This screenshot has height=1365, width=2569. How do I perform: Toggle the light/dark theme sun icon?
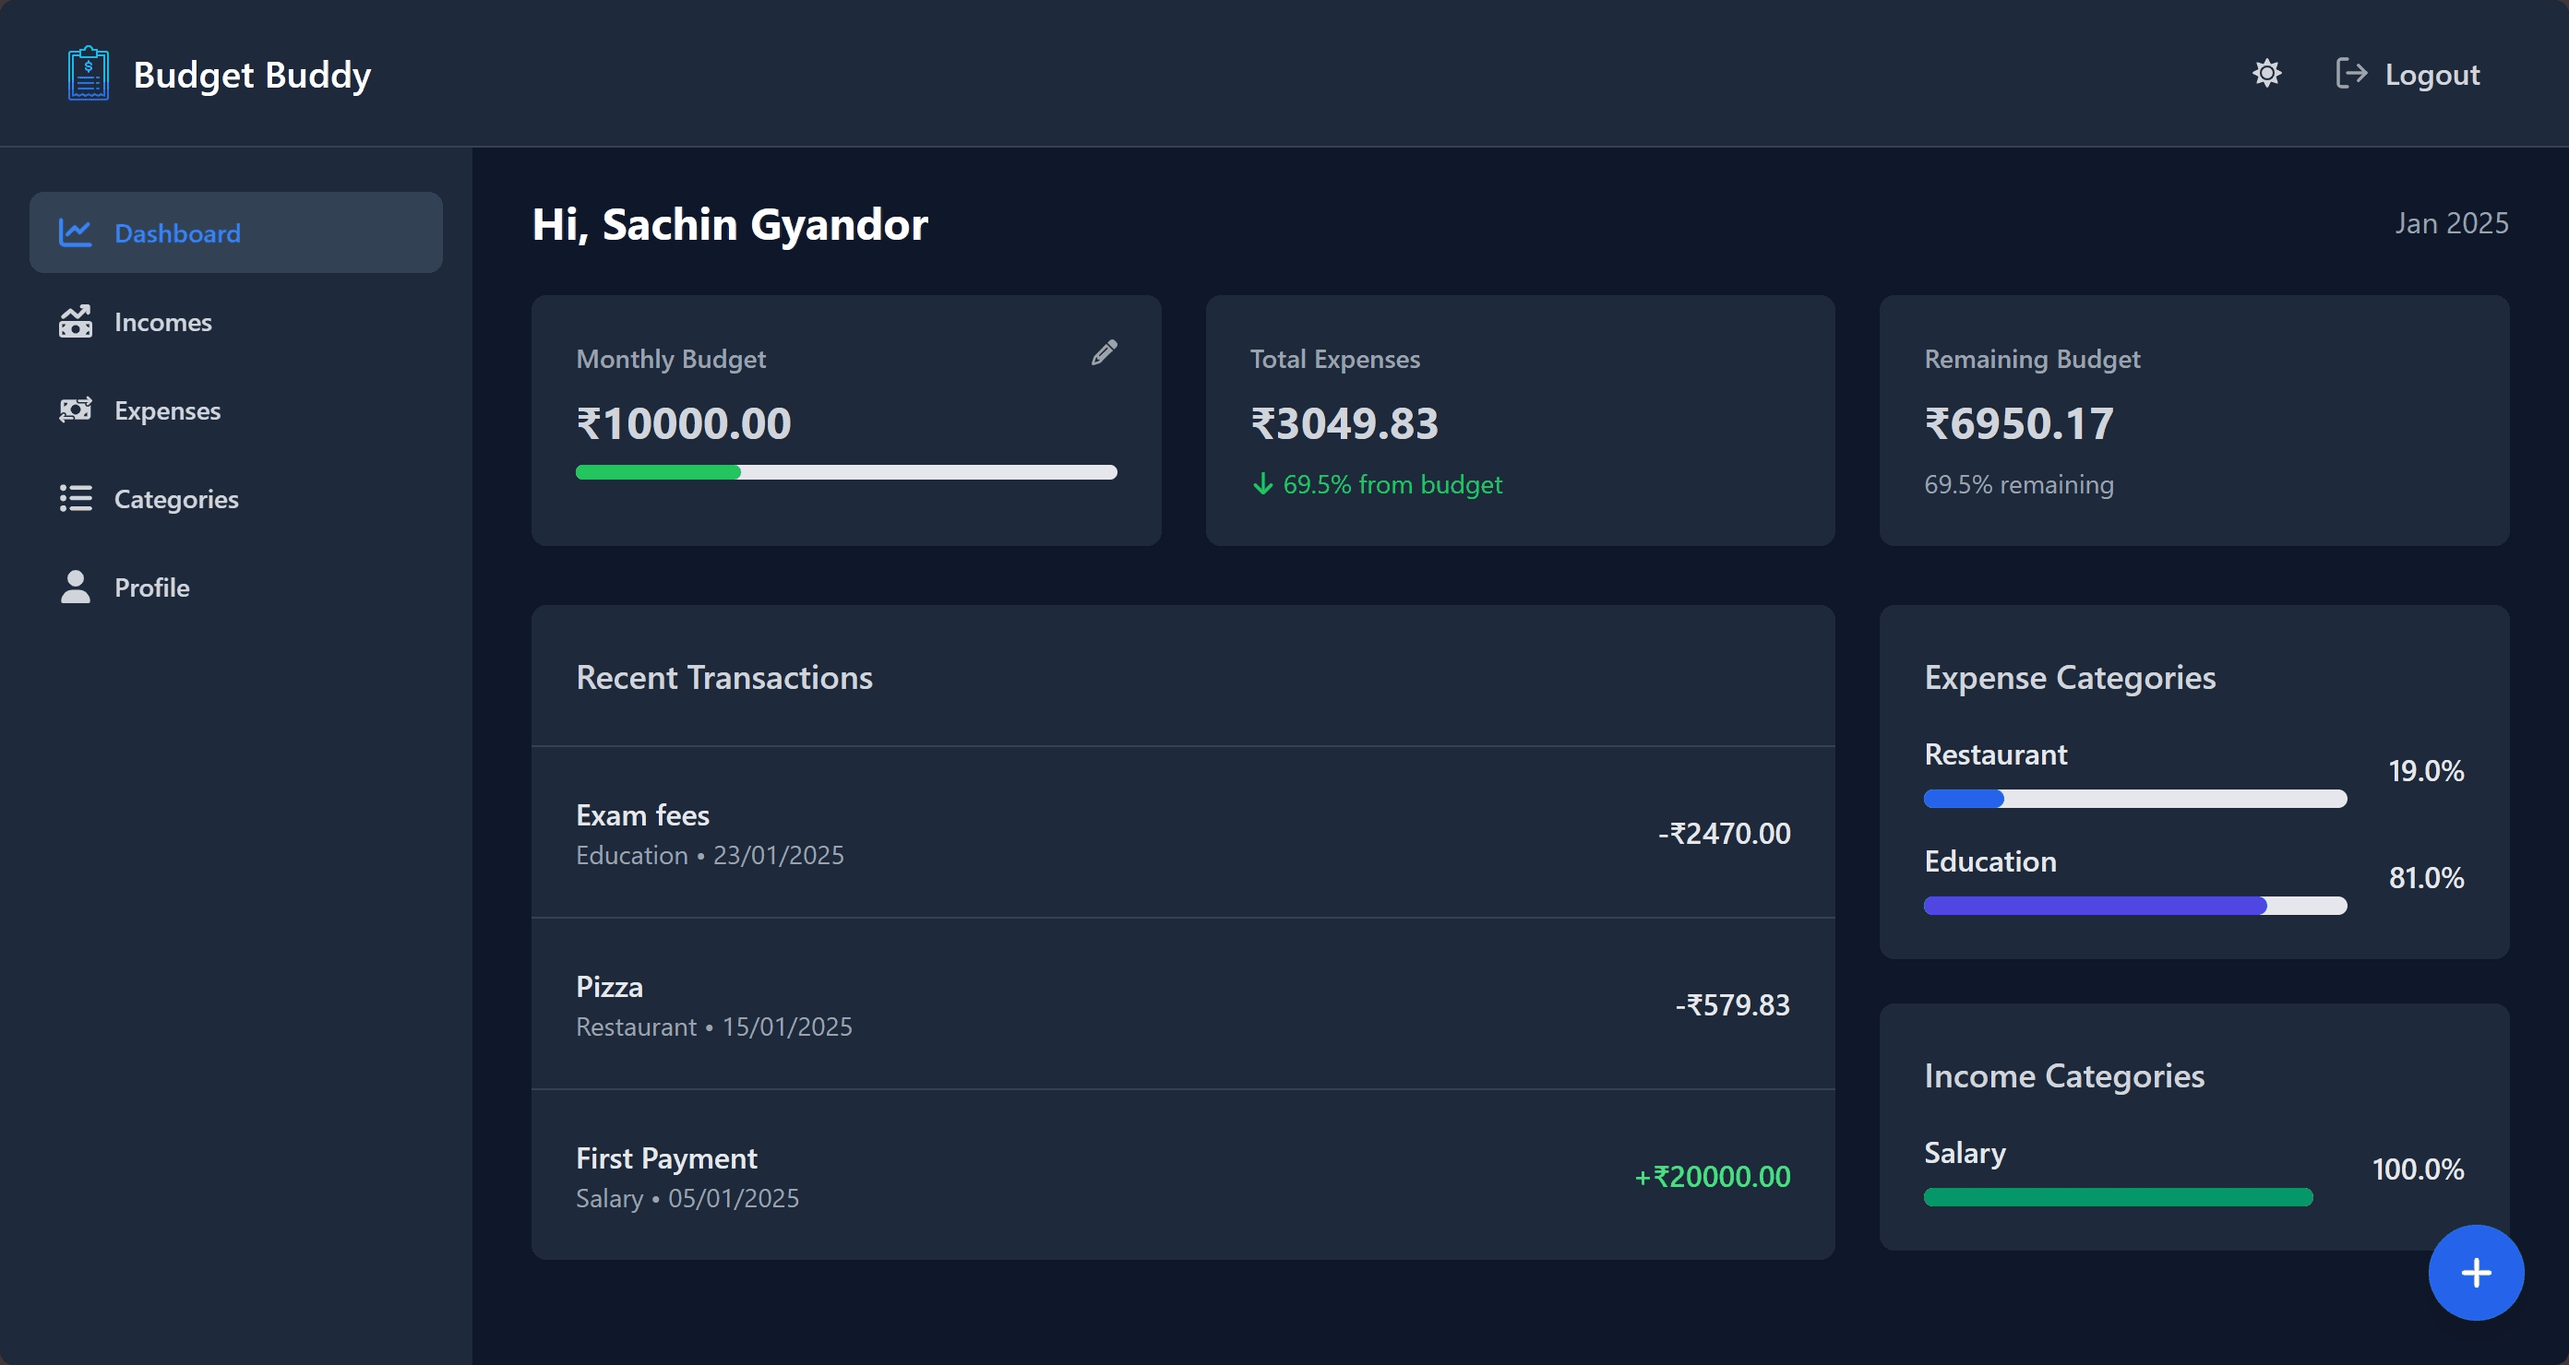point(2267,73)
